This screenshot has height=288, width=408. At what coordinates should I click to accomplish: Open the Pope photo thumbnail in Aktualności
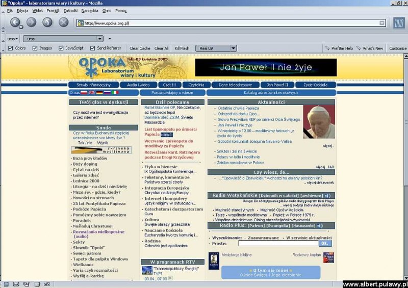(x=319, y=121)
